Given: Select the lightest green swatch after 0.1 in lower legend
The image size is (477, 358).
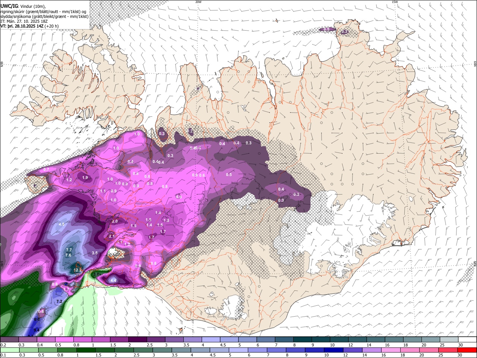Looking at the screenshot, I should [x=10, y=350].
